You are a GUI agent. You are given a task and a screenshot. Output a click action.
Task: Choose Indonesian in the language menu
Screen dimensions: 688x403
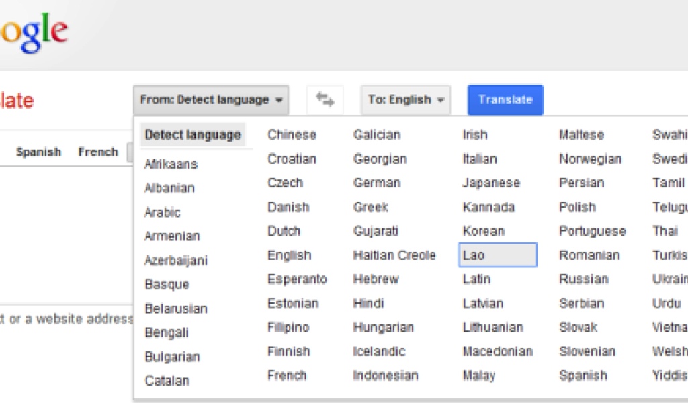(386, 376)
